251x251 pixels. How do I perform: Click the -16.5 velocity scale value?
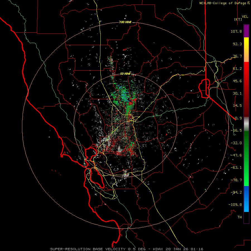click(236, 131)
